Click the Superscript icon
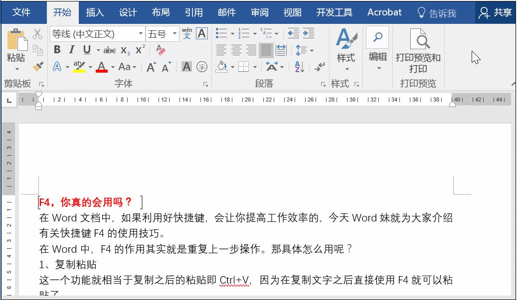 click(x=140, y=50)
